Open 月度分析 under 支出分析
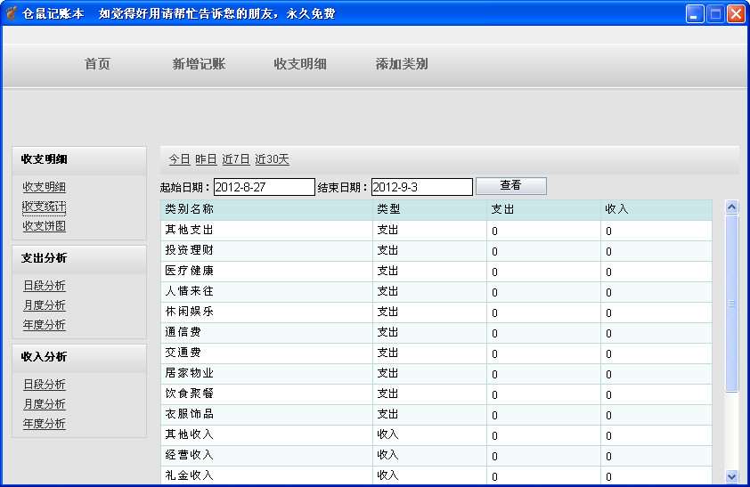The width and height of the screenshot is (750, 487). (44, 305)
